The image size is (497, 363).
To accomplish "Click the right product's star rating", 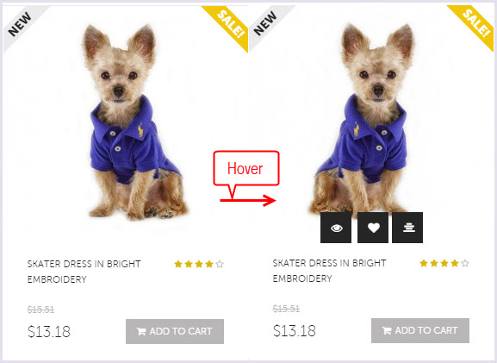I will pyautogui.click(x=444, y=263).
